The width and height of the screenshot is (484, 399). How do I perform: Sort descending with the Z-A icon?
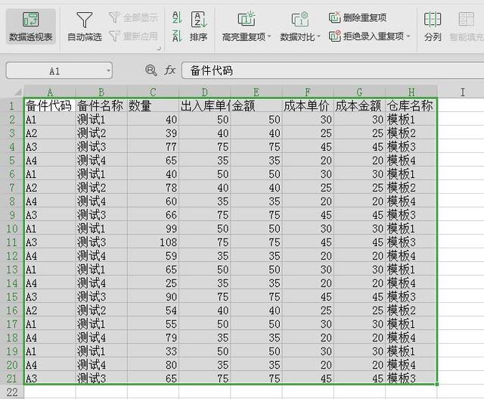pos(177,36)
